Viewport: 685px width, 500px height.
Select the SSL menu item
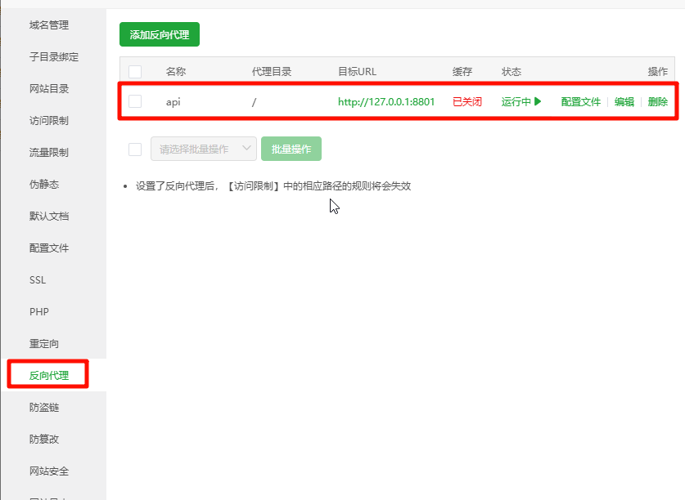point(38,280)
